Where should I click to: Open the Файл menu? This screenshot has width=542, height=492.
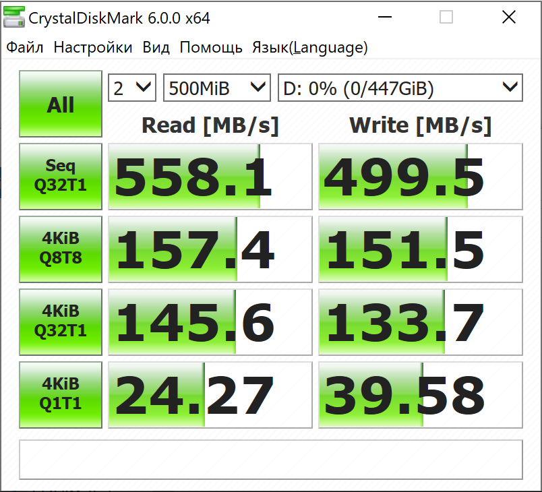(x=25, y=47)
